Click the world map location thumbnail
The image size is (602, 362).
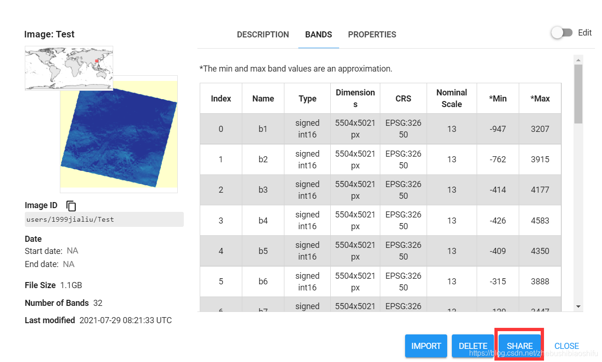pyautogui.click(x=69, y=68)
